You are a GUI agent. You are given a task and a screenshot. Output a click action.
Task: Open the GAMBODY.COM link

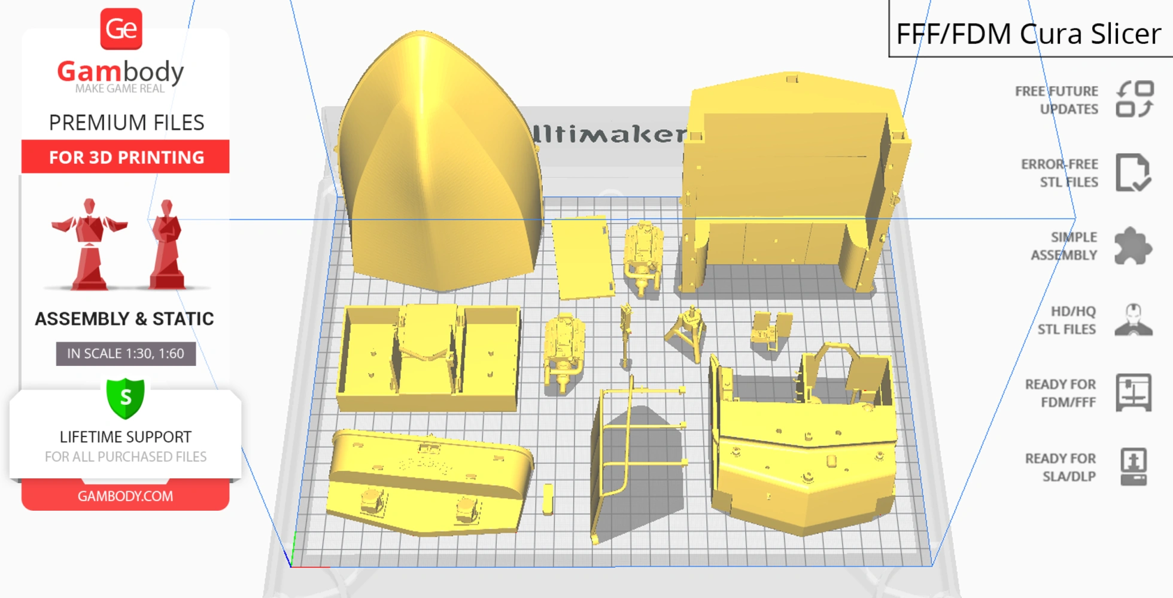pyautogui.click(x=125, y=496)
